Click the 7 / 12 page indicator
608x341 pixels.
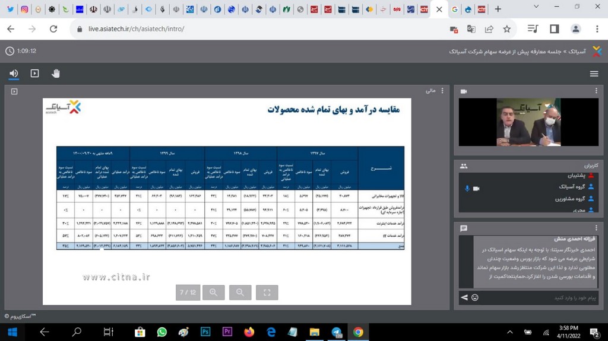point(188,292)
